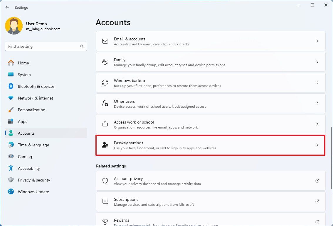Image resolution: width=333 pixels, height=226 pixels.
Task: Expand the Windows backup entry
Action: click(x=317, y=83)
